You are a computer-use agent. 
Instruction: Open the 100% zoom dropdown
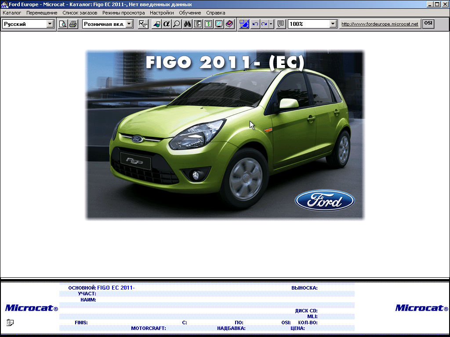pyautogui.click(x=333, y=24)
